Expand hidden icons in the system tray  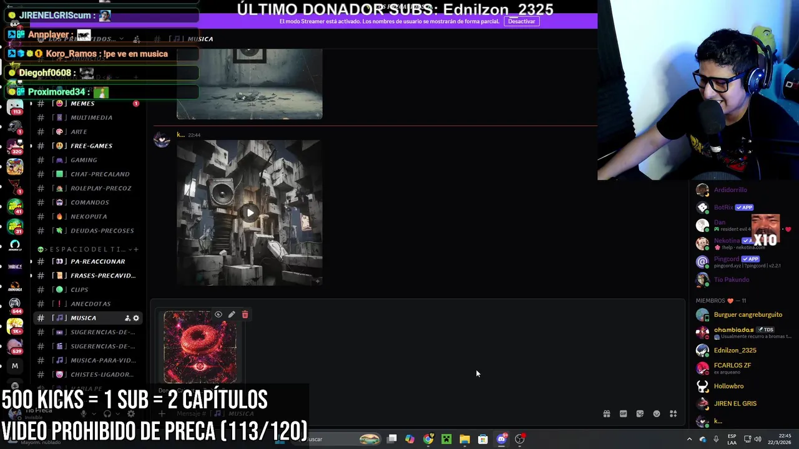689,439
